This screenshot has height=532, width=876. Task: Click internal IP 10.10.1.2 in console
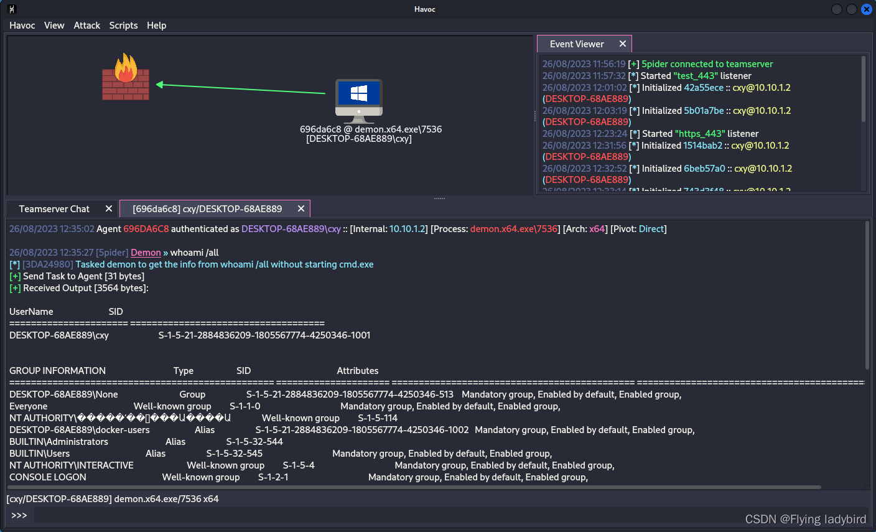point(408,229)
